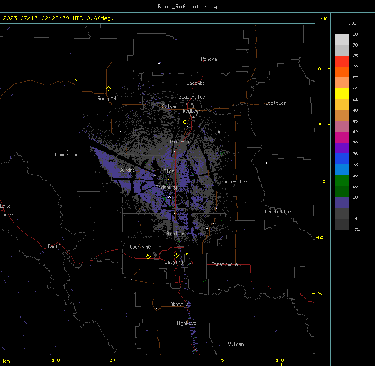Click the 80 value on dBZ legend

coord(355,34)
